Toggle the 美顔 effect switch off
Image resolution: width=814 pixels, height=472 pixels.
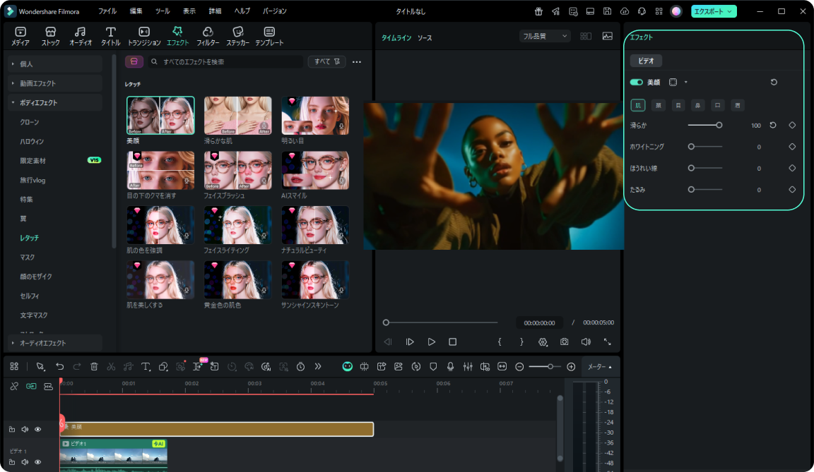click(636, 83)
